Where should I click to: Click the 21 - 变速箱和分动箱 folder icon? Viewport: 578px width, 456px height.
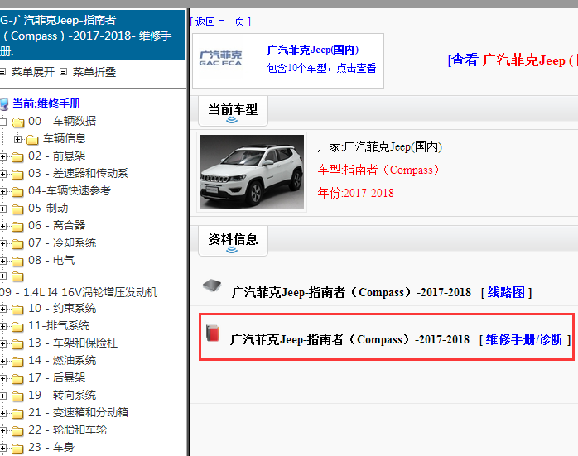pos(17,413)
